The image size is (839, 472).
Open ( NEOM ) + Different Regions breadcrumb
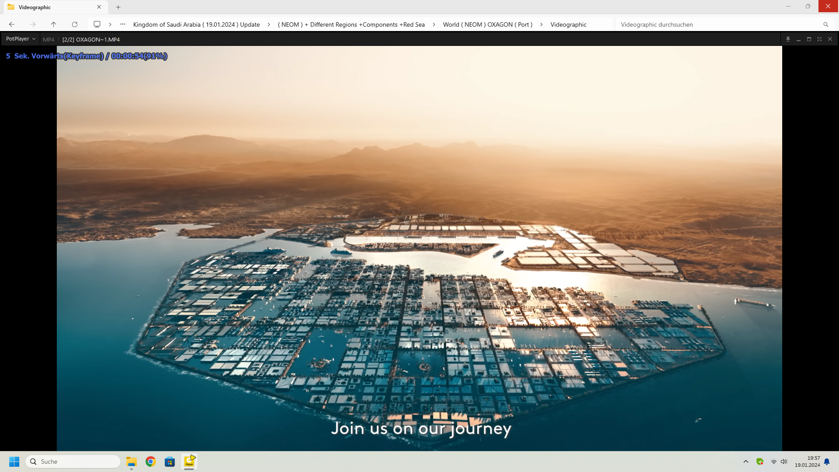click(351, 24)
